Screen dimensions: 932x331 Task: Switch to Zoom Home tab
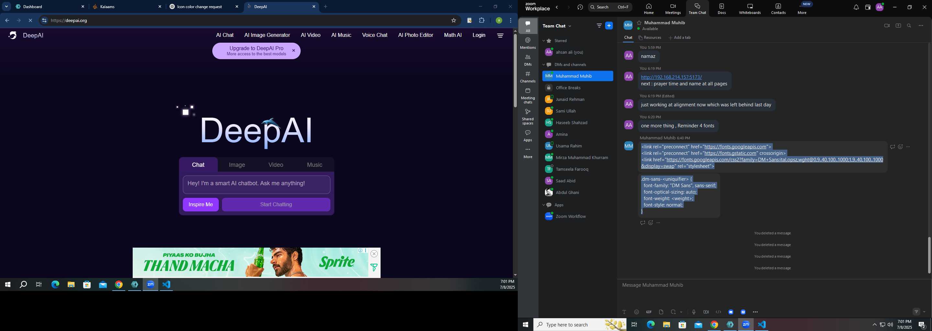point(649,9)
